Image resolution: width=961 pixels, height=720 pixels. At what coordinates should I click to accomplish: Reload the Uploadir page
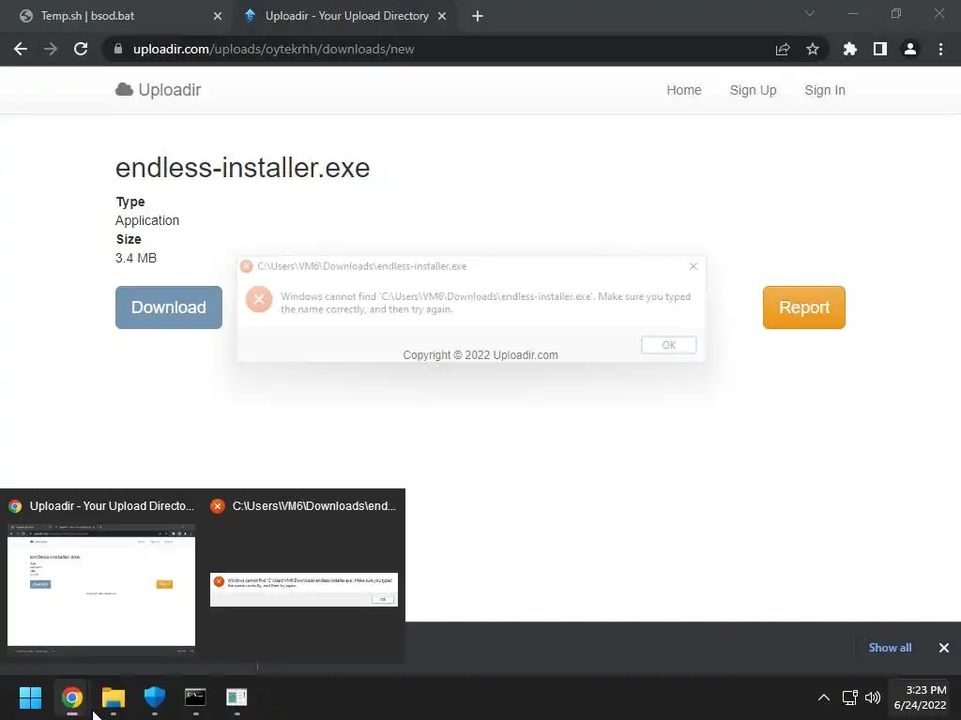[81, 49]
